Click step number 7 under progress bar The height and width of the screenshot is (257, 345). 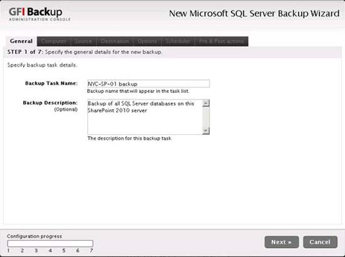(92, 251)
